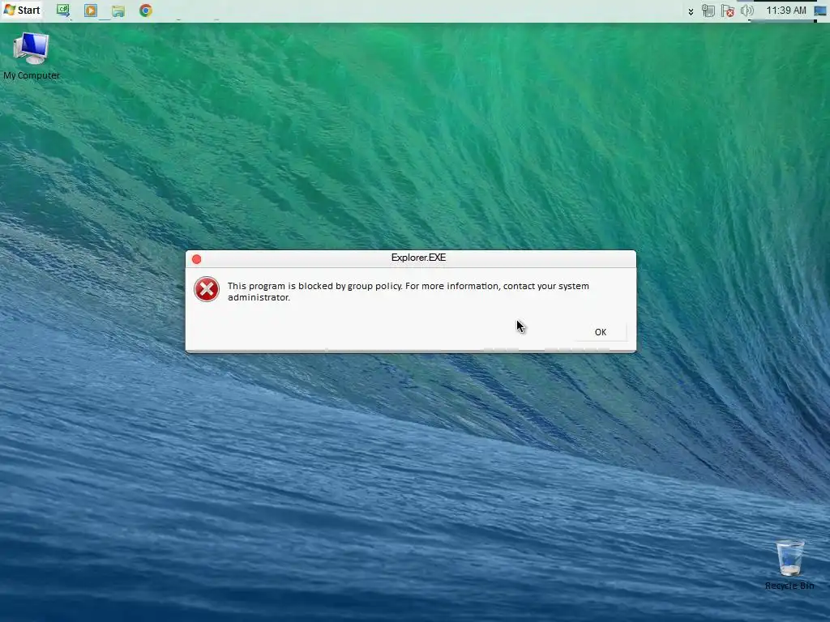Image resolution: width=830 pixels, height=622 pixels.
Task: Click the 'blocked by group policy' message text
Action: point(409,292)
